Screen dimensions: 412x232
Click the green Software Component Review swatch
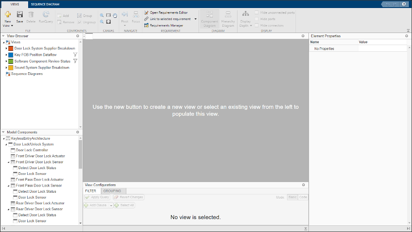point(11,61)
